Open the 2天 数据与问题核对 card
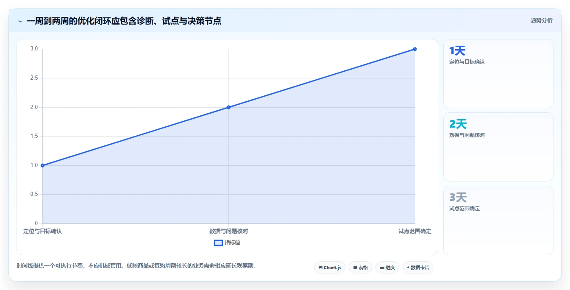570x290 pixels. tap(498, 147)
